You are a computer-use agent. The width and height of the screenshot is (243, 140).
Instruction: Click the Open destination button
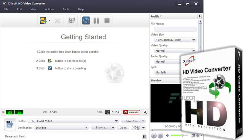coord(123,128)
